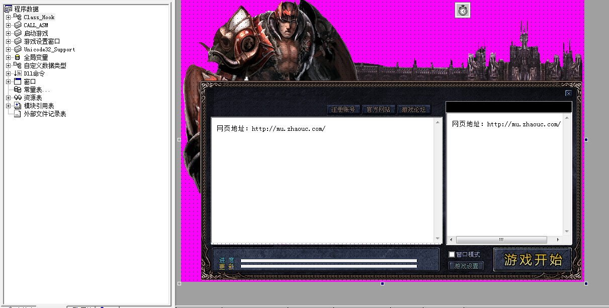609x308 pixels.
Task: Click the document icon beside 外部文件记录表
Action: (18, 114)
